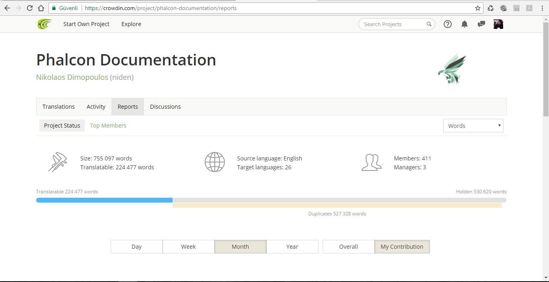Viewport: 549px width, 282px height.
Task: Select the Reports tab
Action: tap(128, 107)
